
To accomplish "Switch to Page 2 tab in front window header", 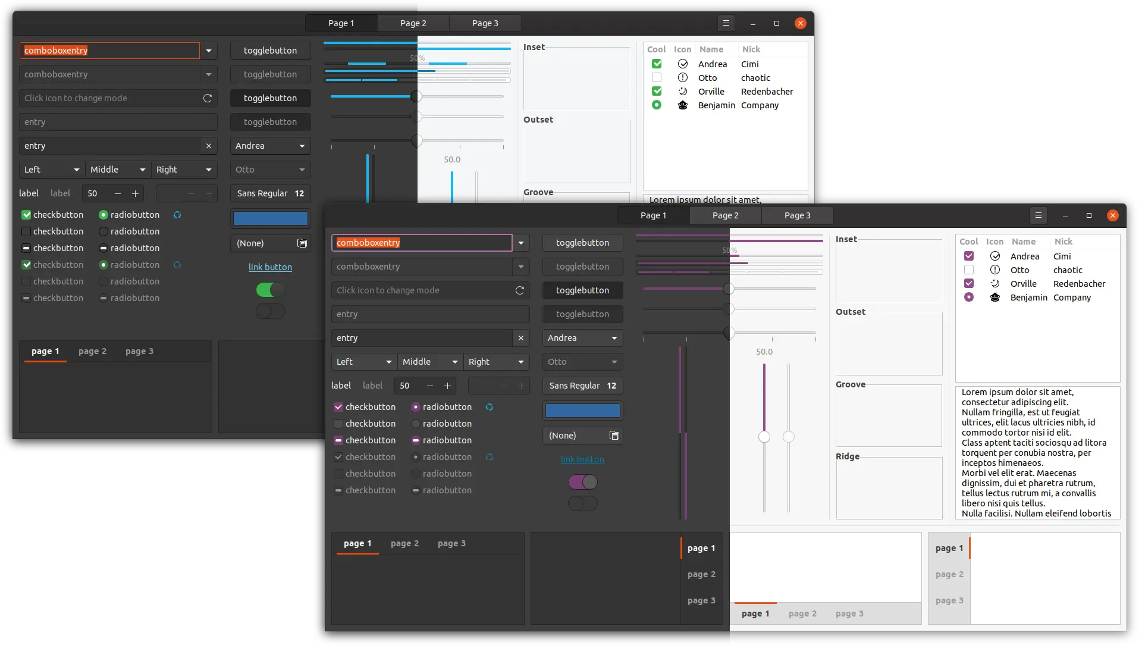I will click(725, 215).
